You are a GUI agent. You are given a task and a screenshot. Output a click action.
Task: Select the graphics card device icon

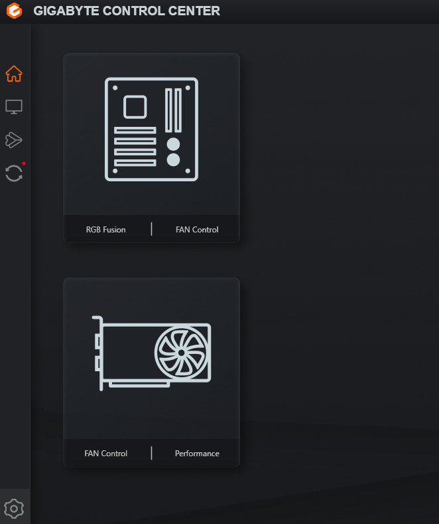151,353
